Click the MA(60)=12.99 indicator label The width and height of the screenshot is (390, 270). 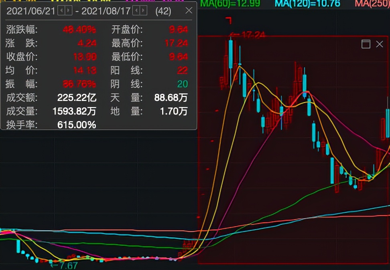pyautogui.click(x=230, y=3)
